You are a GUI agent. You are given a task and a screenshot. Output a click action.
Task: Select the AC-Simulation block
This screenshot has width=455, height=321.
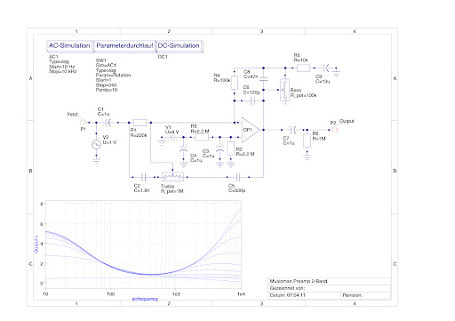[x=70, y=46]
